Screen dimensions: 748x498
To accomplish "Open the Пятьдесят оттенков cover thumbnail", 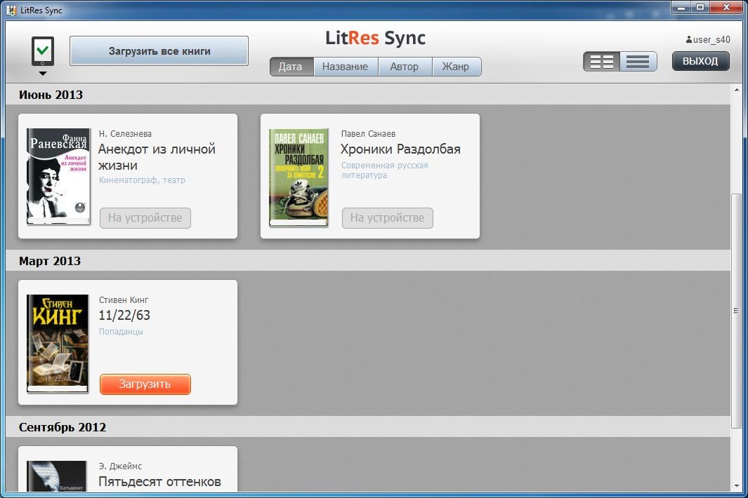I will (x=57, y=476).
